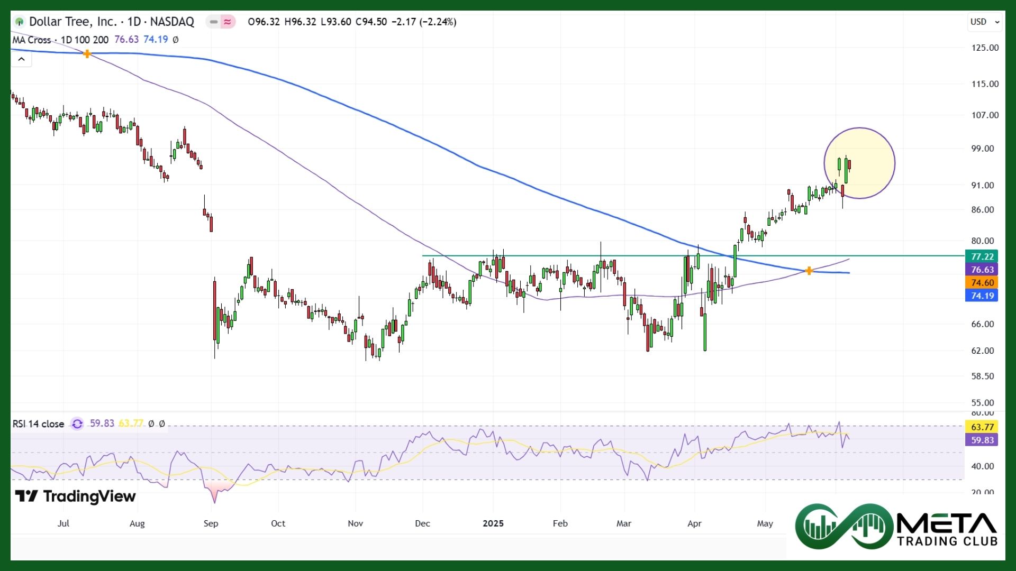
Task: Click the green Dollar Tree logo icon
Action: pyautogui.click(x=20, y=22)
